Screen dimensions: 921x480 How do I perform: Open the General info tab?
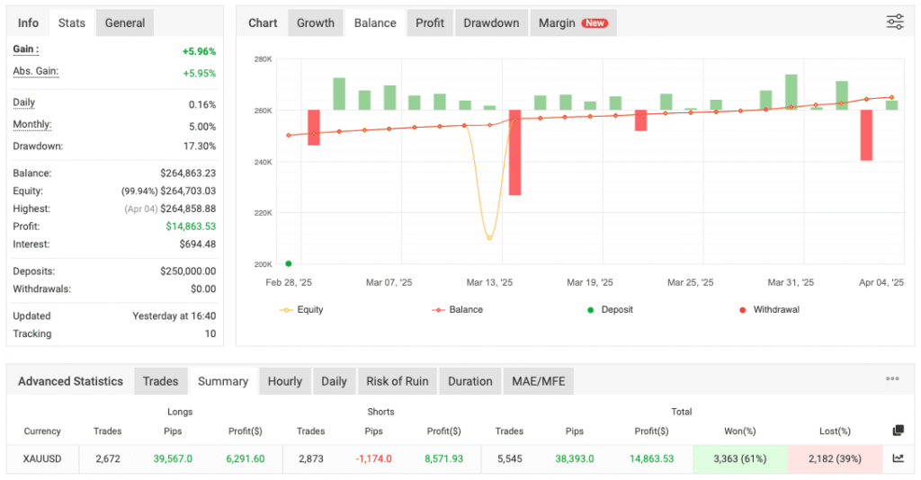click(x=125, y=23)
